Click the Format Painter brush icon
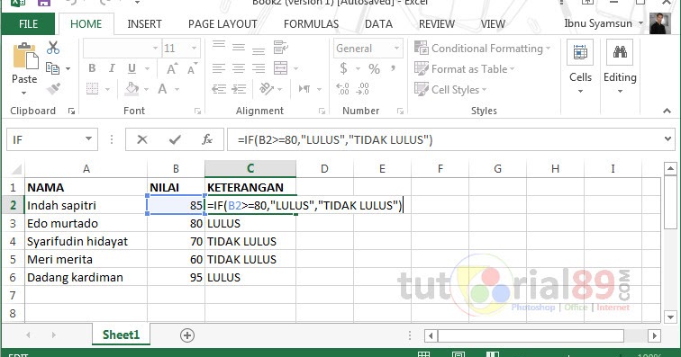Viewport: 681px width, 357px height. coord(53,89)
